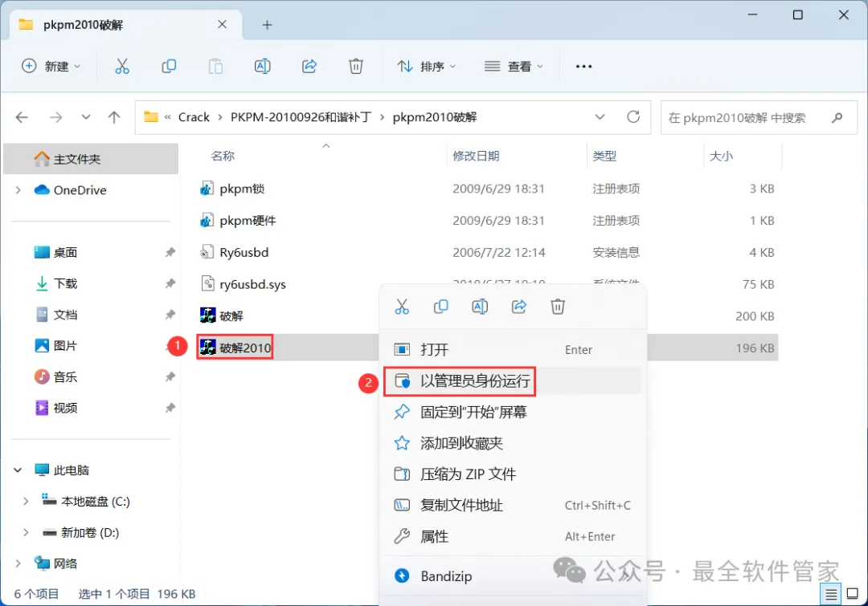Click the Share icon in the toolbar
The height and width of the screenshot is (606, 868).
[x=309, y=67]
